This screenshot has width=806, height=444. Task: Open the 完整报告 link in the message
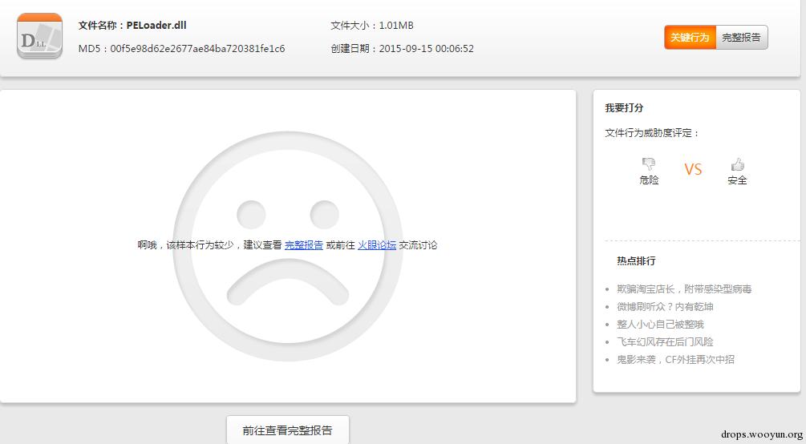[x=304, y=245]
